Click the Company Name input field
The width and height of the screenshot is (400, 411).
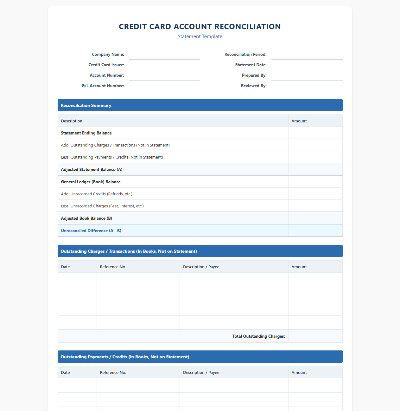coord(164,55)
